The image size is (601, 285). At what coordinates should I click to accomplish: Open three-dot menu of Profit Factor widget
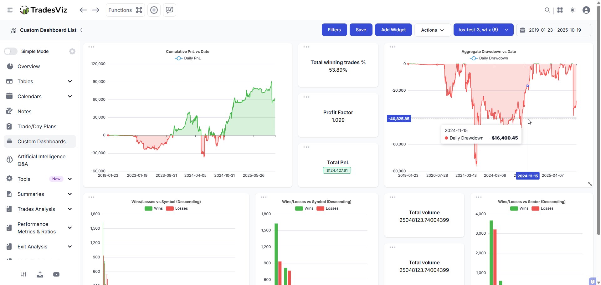[x=306, y=97]
